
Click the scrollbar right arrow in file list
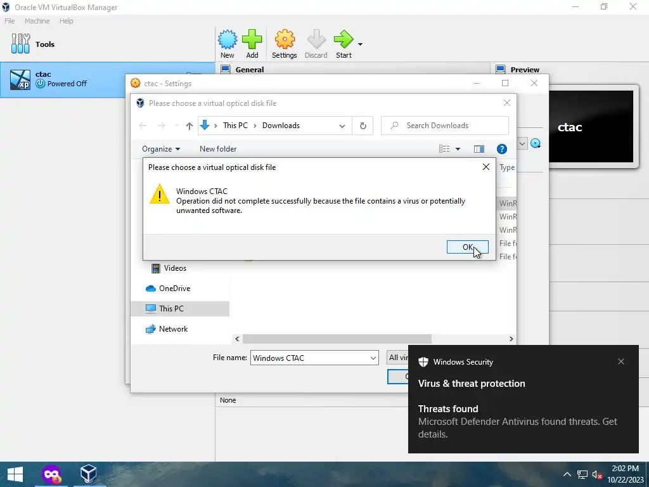coord(511,339)
